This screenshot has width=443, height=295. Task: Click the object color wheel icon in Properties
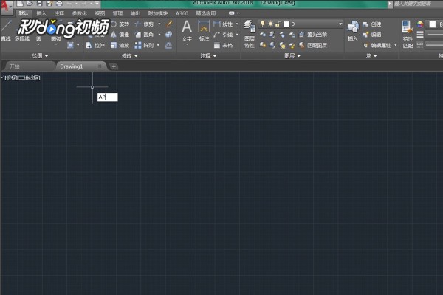(x=420, y=24)
